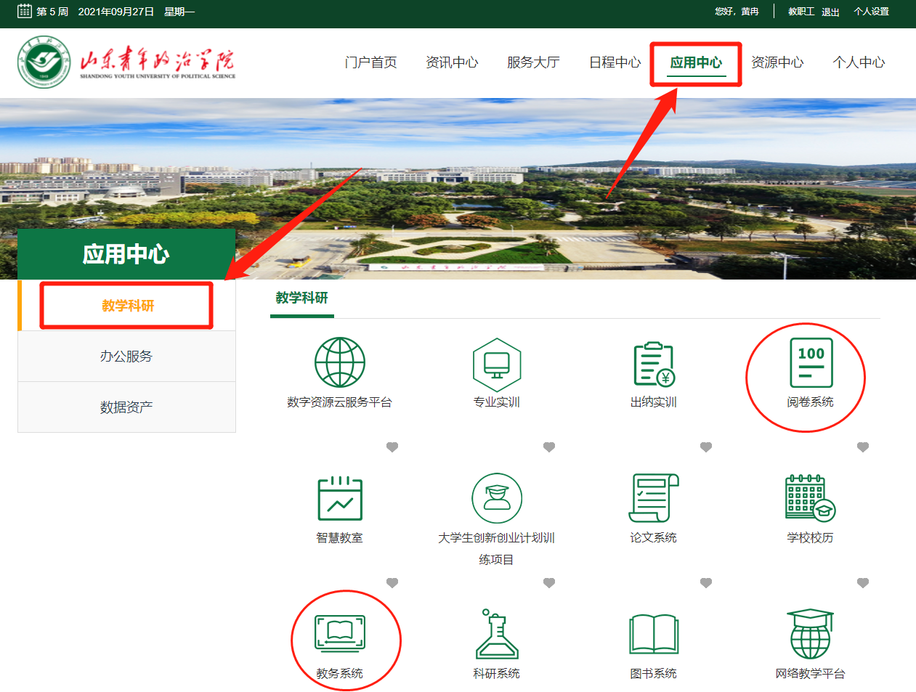Open the 数字资源云服务平台 globe icon
Viewport: 916px width, 692px height.
[x=339, y=362]
